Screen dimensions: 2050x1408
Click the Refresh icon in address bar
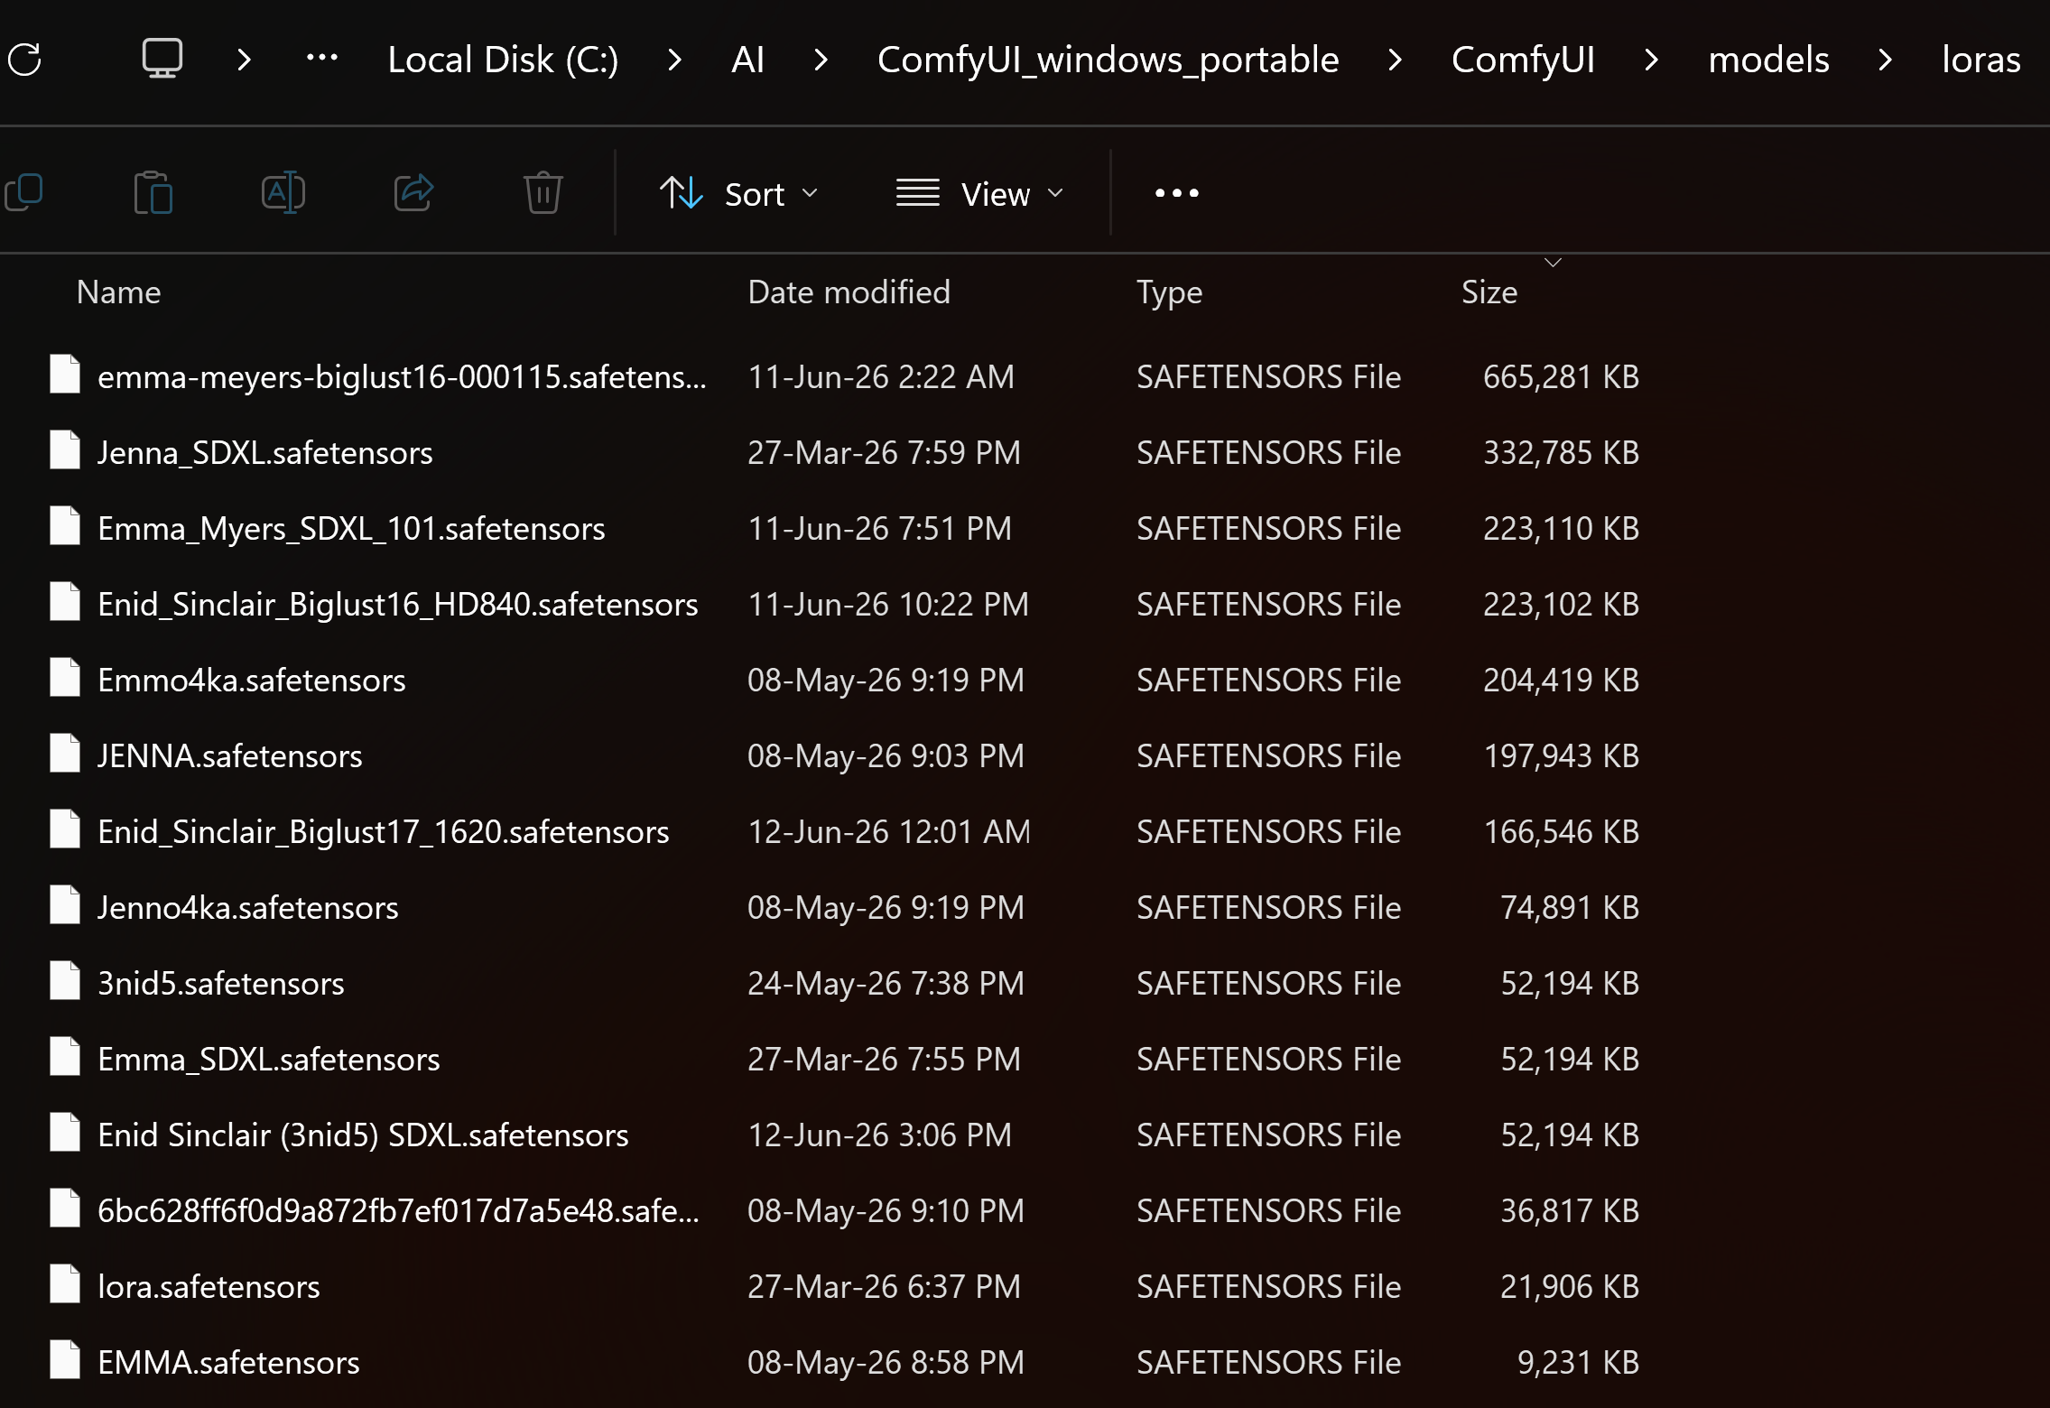click(24, 60)
